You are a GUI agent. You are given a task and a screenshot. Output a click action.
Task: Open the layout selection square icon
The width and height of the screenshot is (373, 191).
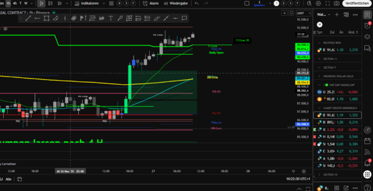(247, 3)
